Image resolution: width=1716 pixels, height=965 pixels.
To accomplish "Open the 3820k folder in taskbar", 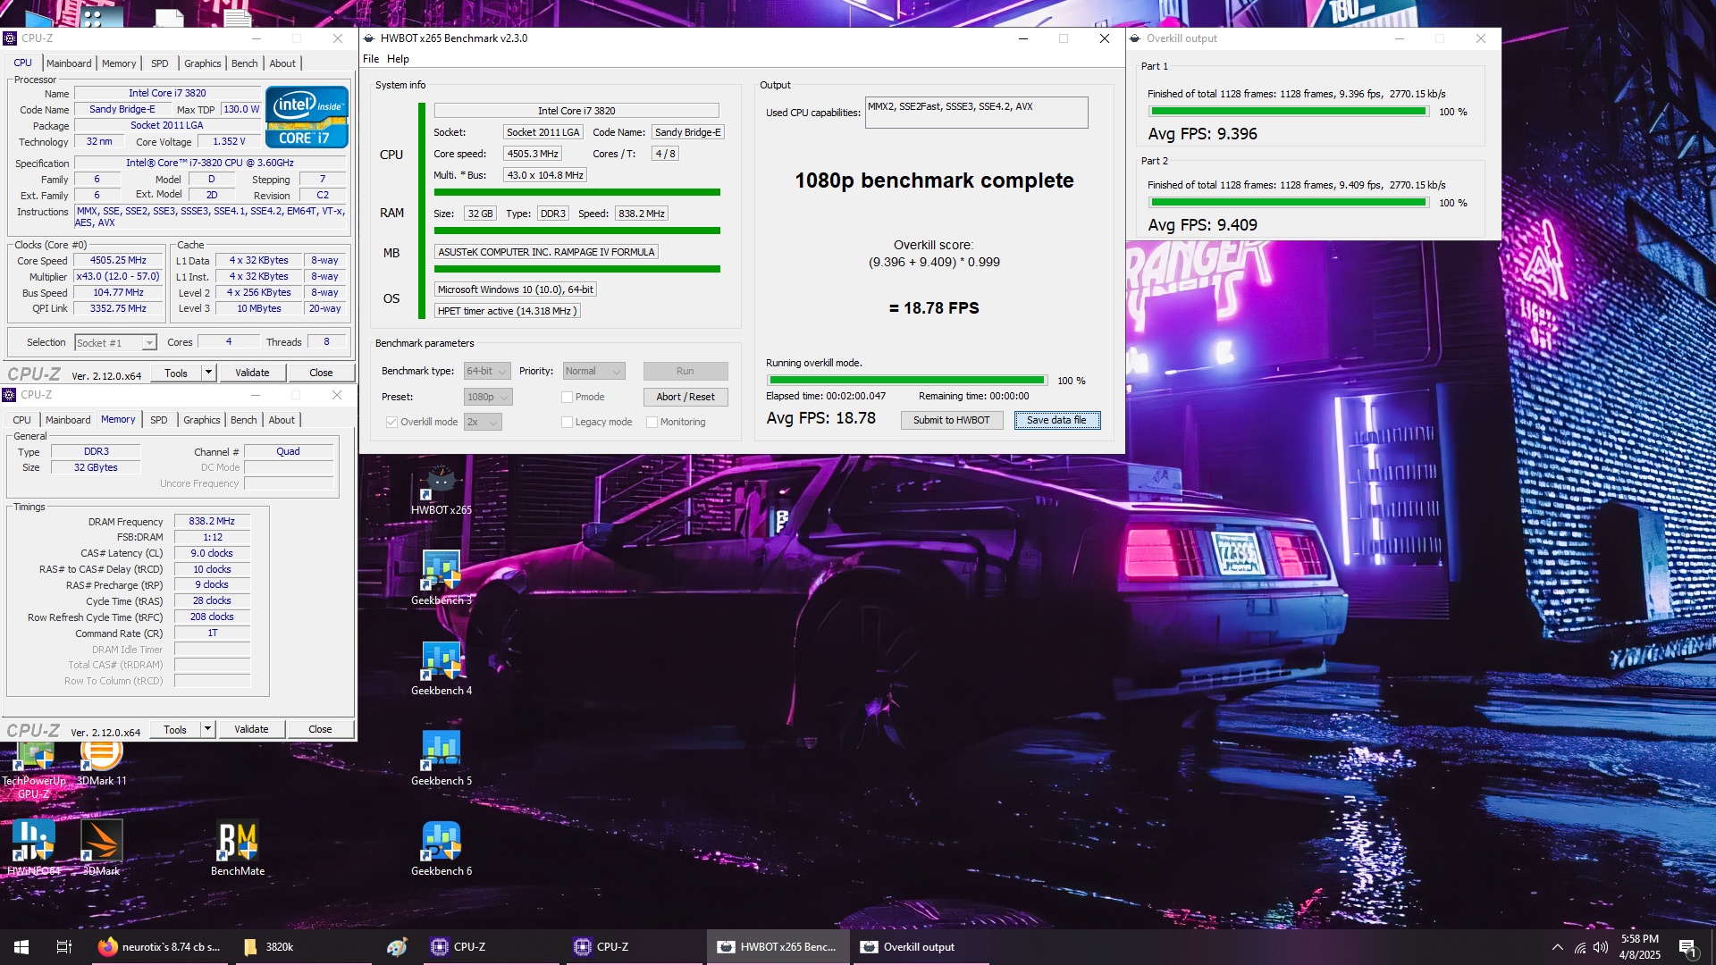I will pos(304,947).
